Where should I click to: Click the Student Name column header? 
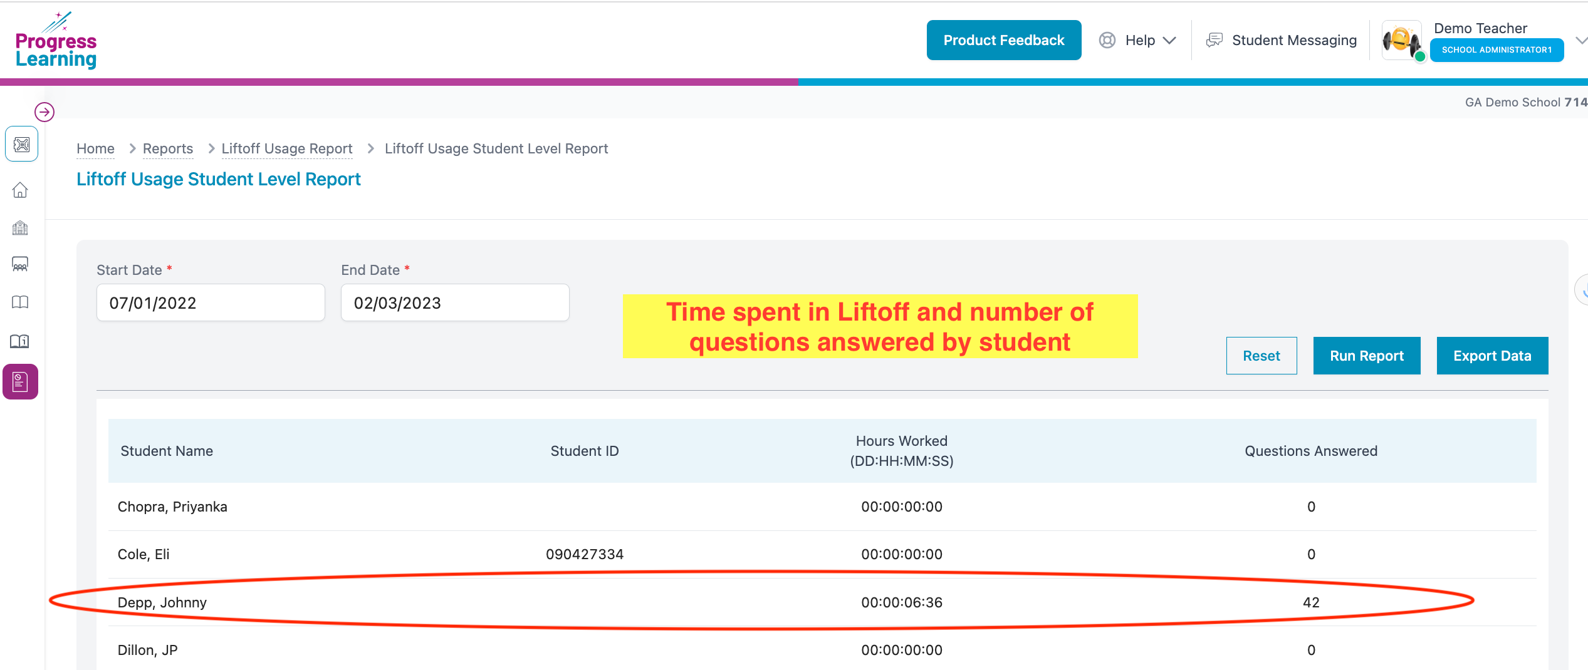[167, 451]
